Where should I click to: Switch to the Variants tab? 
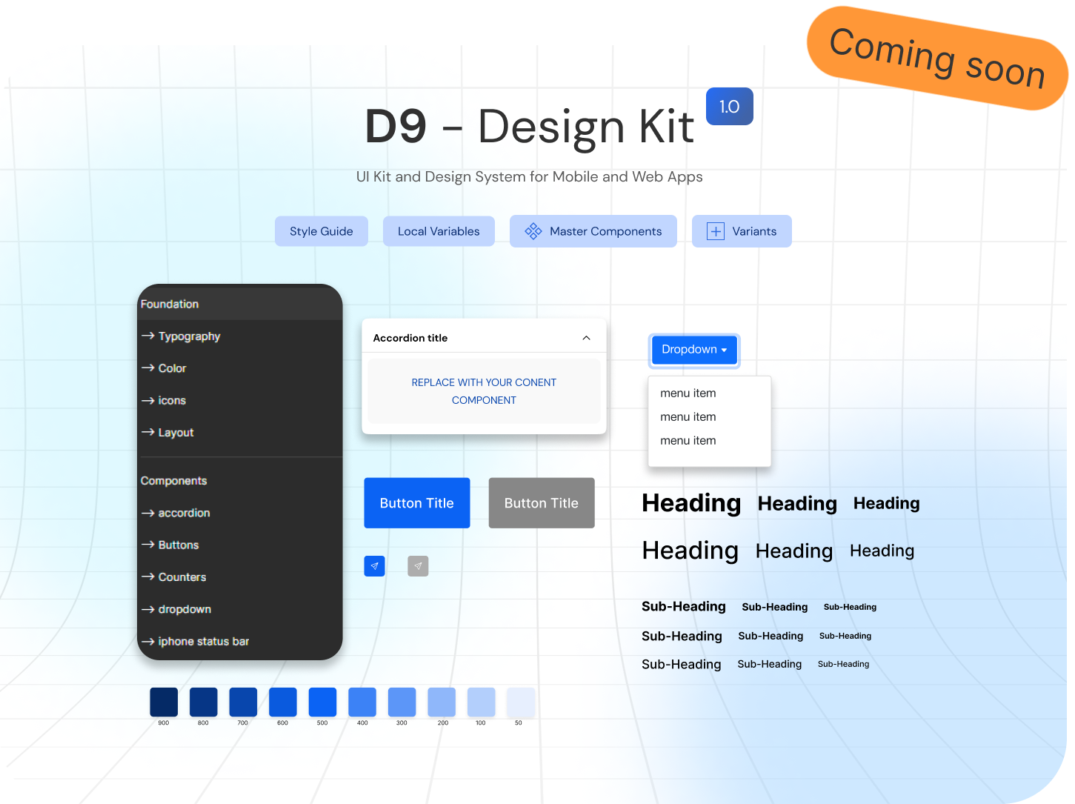[x=742, y=231]
